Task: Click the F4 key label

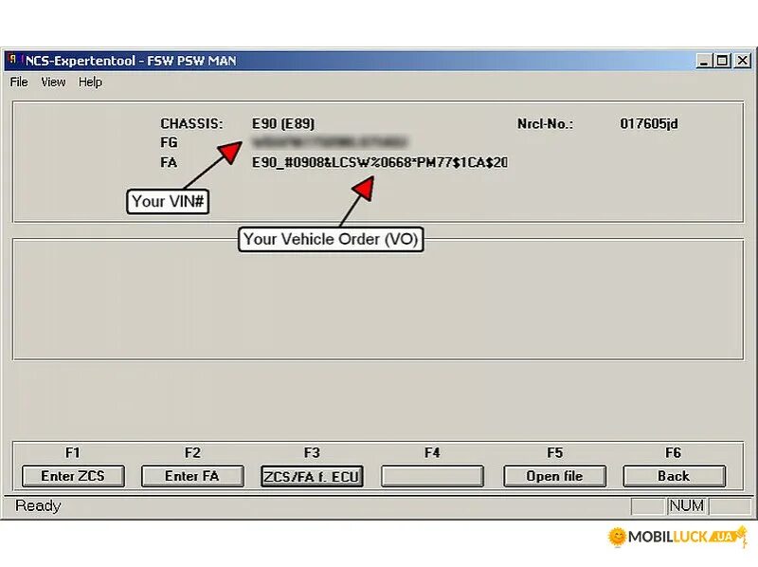Action: click(432, 453)
